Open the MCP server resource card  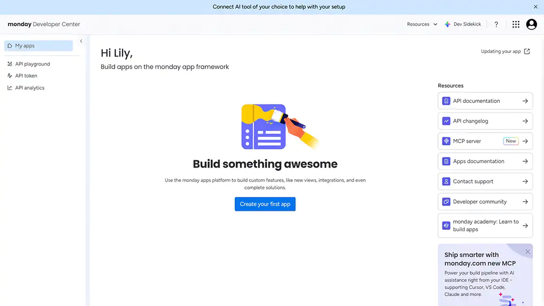485,141
